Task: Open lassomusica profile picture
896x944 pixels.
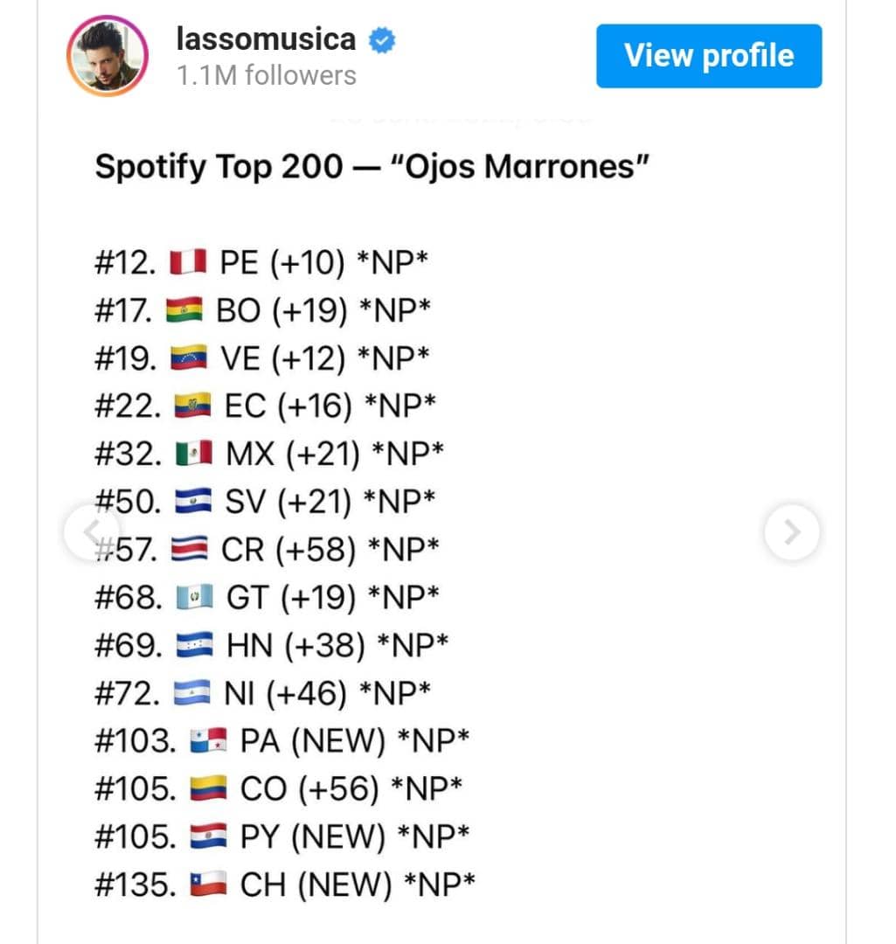Action: coord(108,56)
